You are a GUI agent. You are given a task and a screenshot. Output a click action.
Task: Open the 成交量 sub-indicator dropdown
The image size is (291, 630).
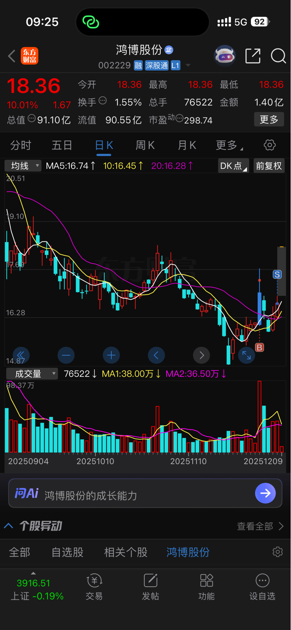coord(32,374)
